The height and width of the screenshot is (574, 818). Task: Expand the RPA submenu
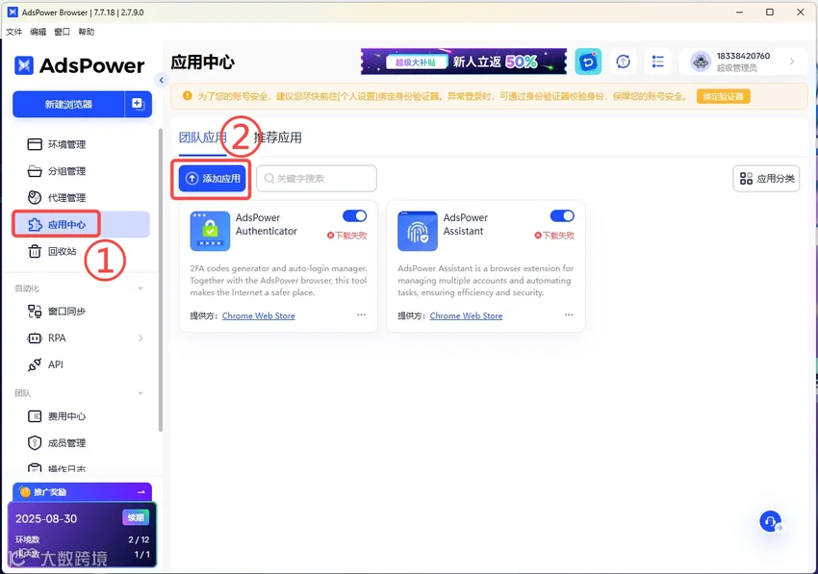pyautogui.click(x=141, y=337)
